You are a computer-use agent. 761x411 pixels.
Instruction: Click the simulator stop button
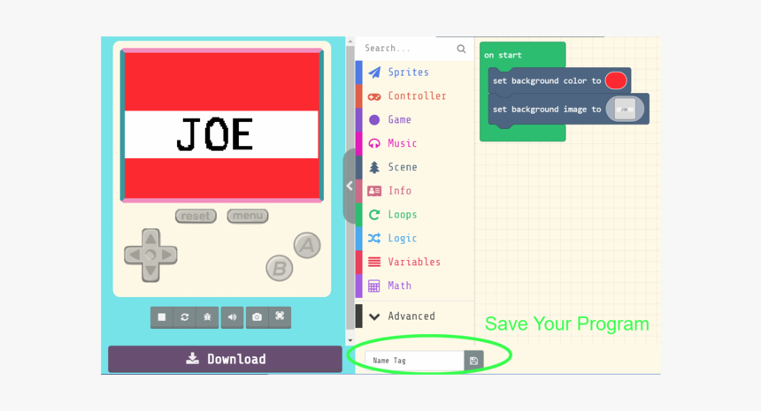pyautogui.click(x=162, y=317)
